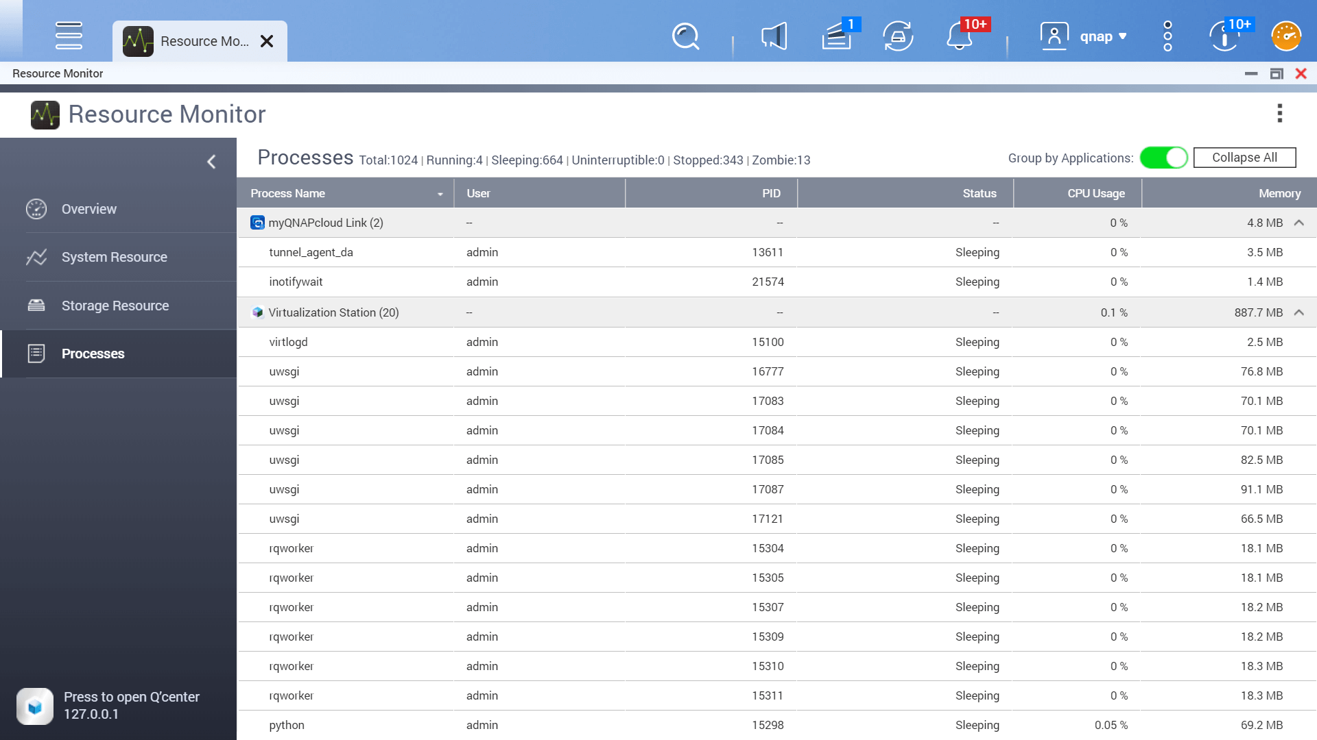
Task: Toggle Group by Applications switch
Action: click(1163, 158)
